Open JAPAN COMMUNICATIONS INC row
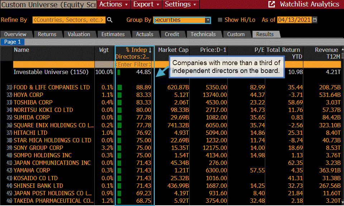 [52, 163]
